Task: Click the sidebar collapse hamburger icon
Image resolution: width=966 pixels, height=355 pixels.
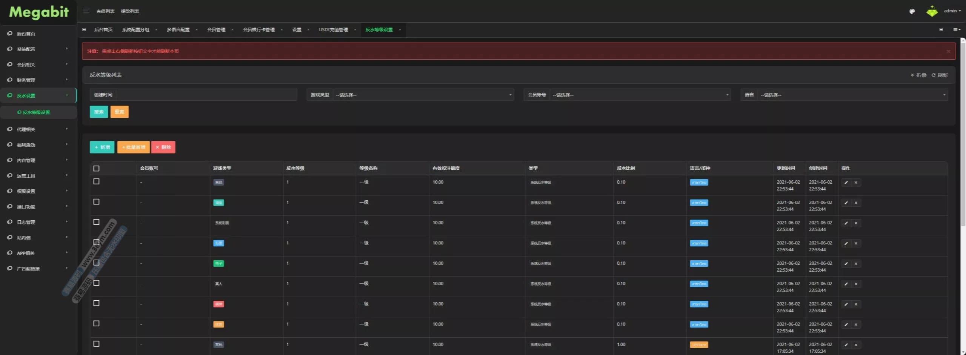Action: click(86, 11)
